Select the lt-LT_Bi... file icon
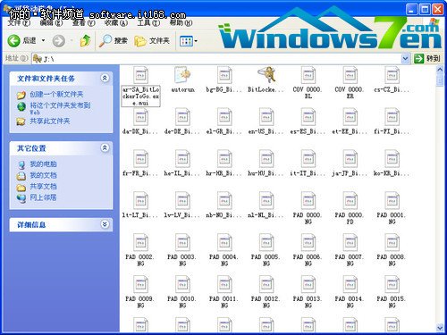This screenshot has height=335, width=447. pos(140,201)
